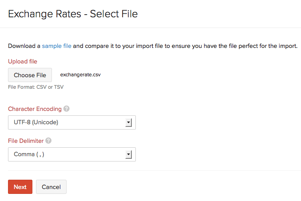Image resolution: width=301 pixels, height=201 pixels.
Task: Open the sample file link
Action: (x=57, y=46)
